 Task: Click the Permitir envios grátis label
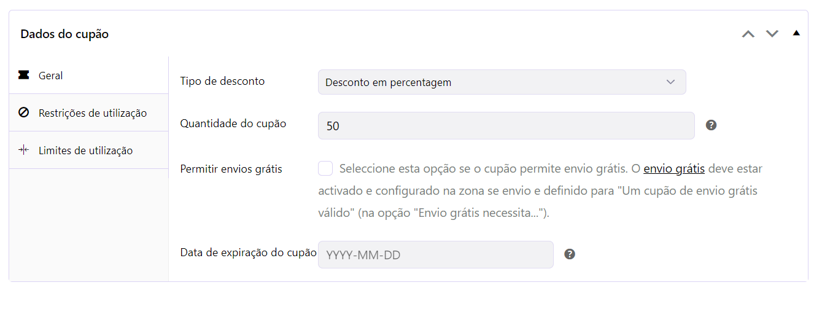(x=231, y=169)
